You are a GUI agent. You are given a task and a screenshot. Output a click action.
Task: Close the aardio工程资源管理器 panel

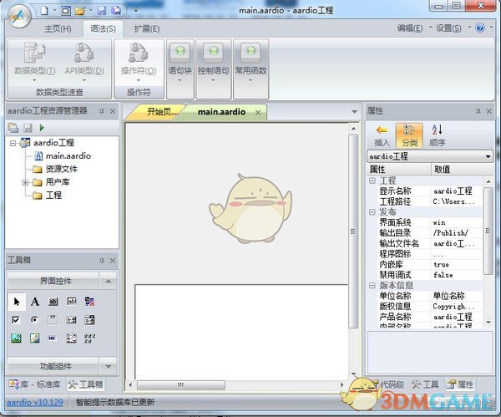point(113,111)
